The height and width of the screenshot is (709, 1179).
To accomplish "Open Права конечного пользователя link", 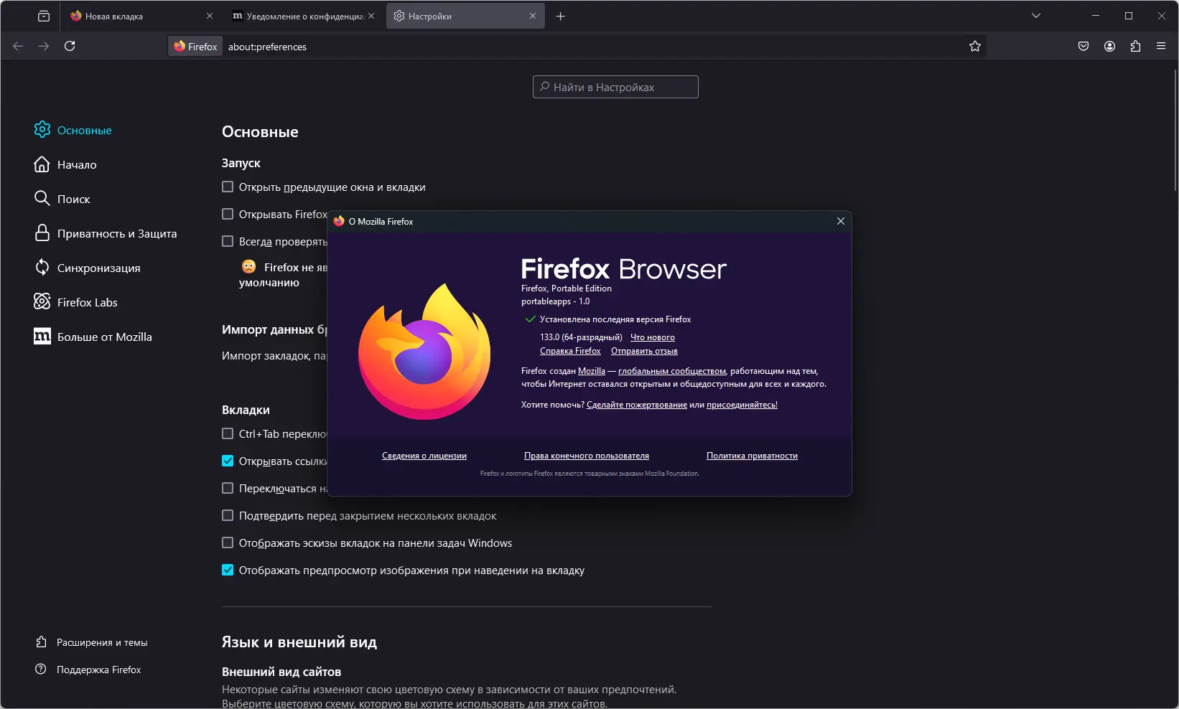I will point(587,456).
